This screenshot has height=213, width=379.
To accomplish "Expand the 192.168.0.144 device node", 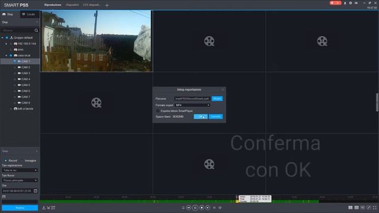I will tap(7, 44).
